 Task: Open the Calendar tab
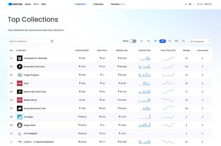[x=98, y=4]
